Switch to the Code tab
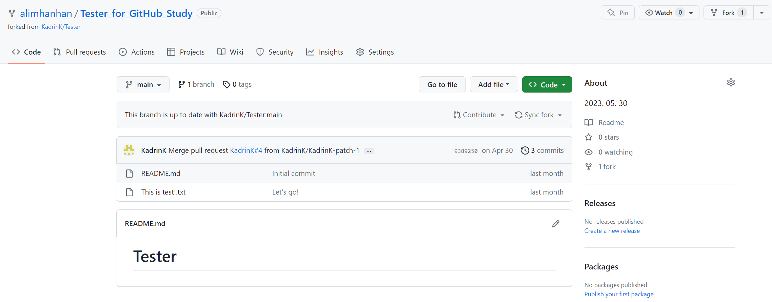Image resolution: width=772 pixels, height=302 pixels. [26, 52]
